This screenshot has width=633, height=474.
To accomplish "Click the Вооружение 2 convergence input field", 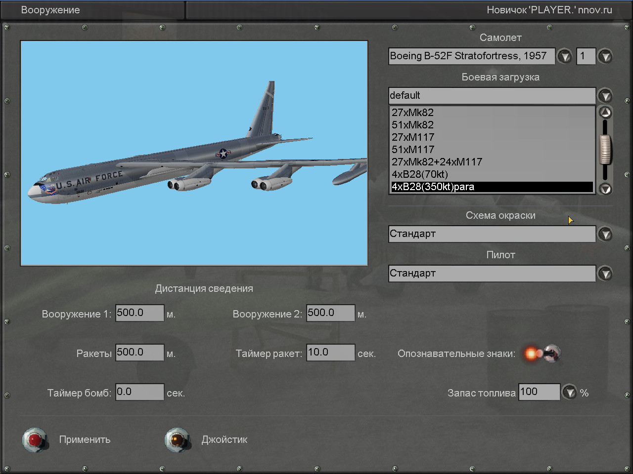I will point(330,313).
